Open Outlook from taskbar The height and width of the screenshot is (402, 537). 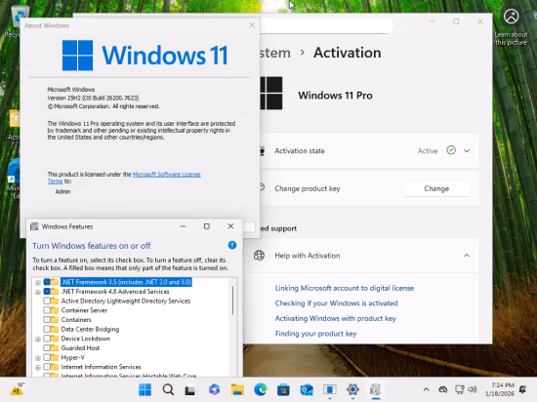(307, 389)
